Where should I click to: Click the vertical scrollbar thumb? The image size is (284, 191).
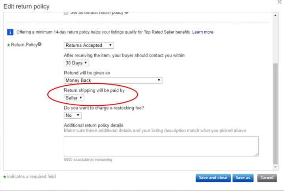click(275, 114)
